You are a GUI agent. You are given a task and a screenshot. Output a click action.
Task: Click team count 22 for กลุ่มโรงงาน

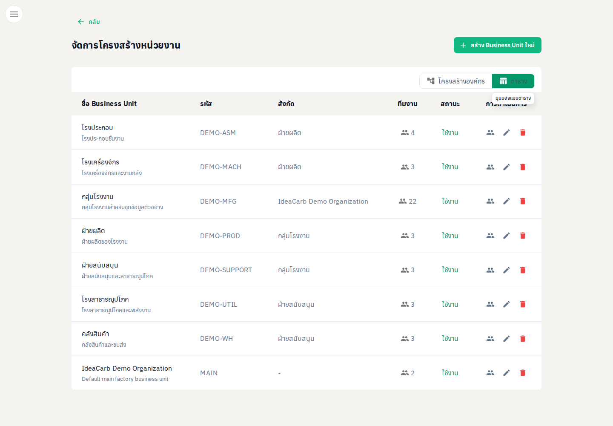click(407, 201)
